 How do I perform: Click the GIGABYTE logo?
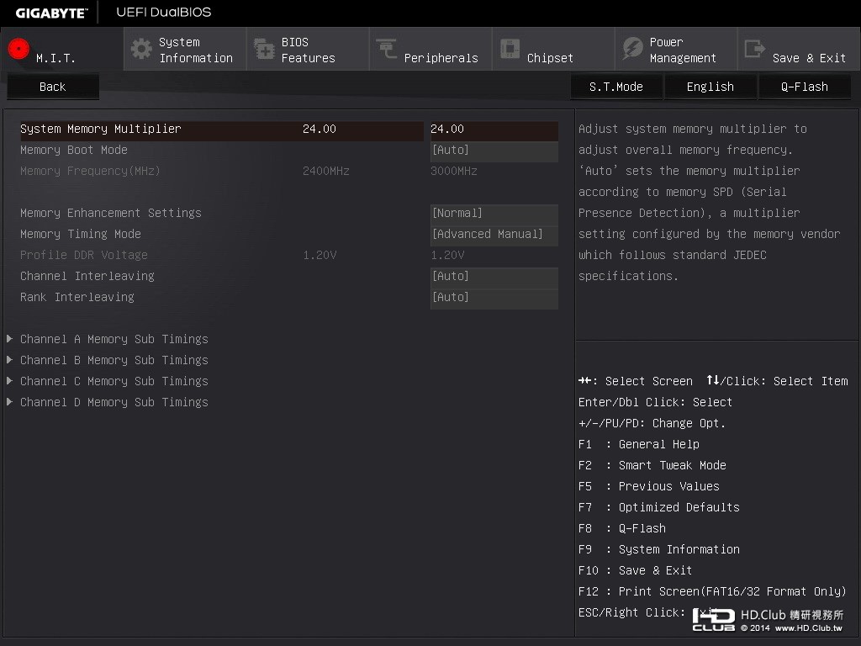pyautogui.click(x=51, y=13)
